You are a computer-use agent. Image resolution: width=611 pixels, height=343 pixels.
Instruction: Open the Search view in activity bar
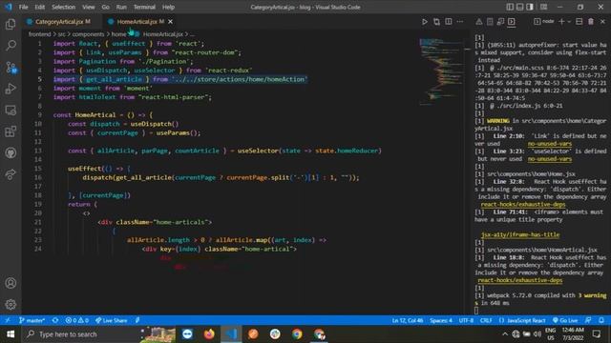[x=11, y=46]
